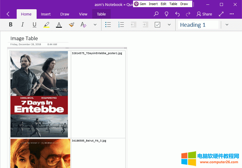The width and height of the screenshot is (242, 168).
Task: Decrease the paragraph indent
Action: pyautogui.click(x=134, y=25)
